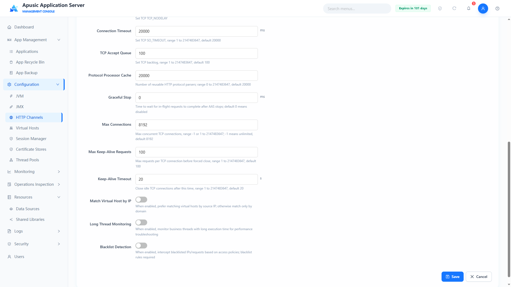This screenshot has height=287, width=511.
Task: Cancel the configuration changes
Action: click(479, 277)
